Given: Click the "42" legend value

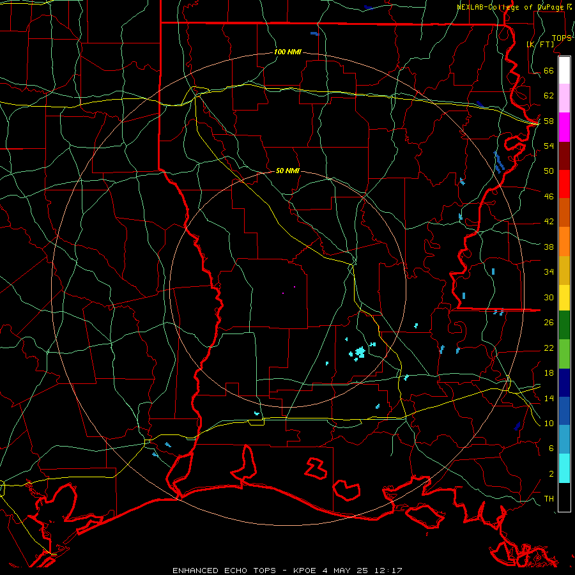Looking at the screenshot, I should click(549, 222).
